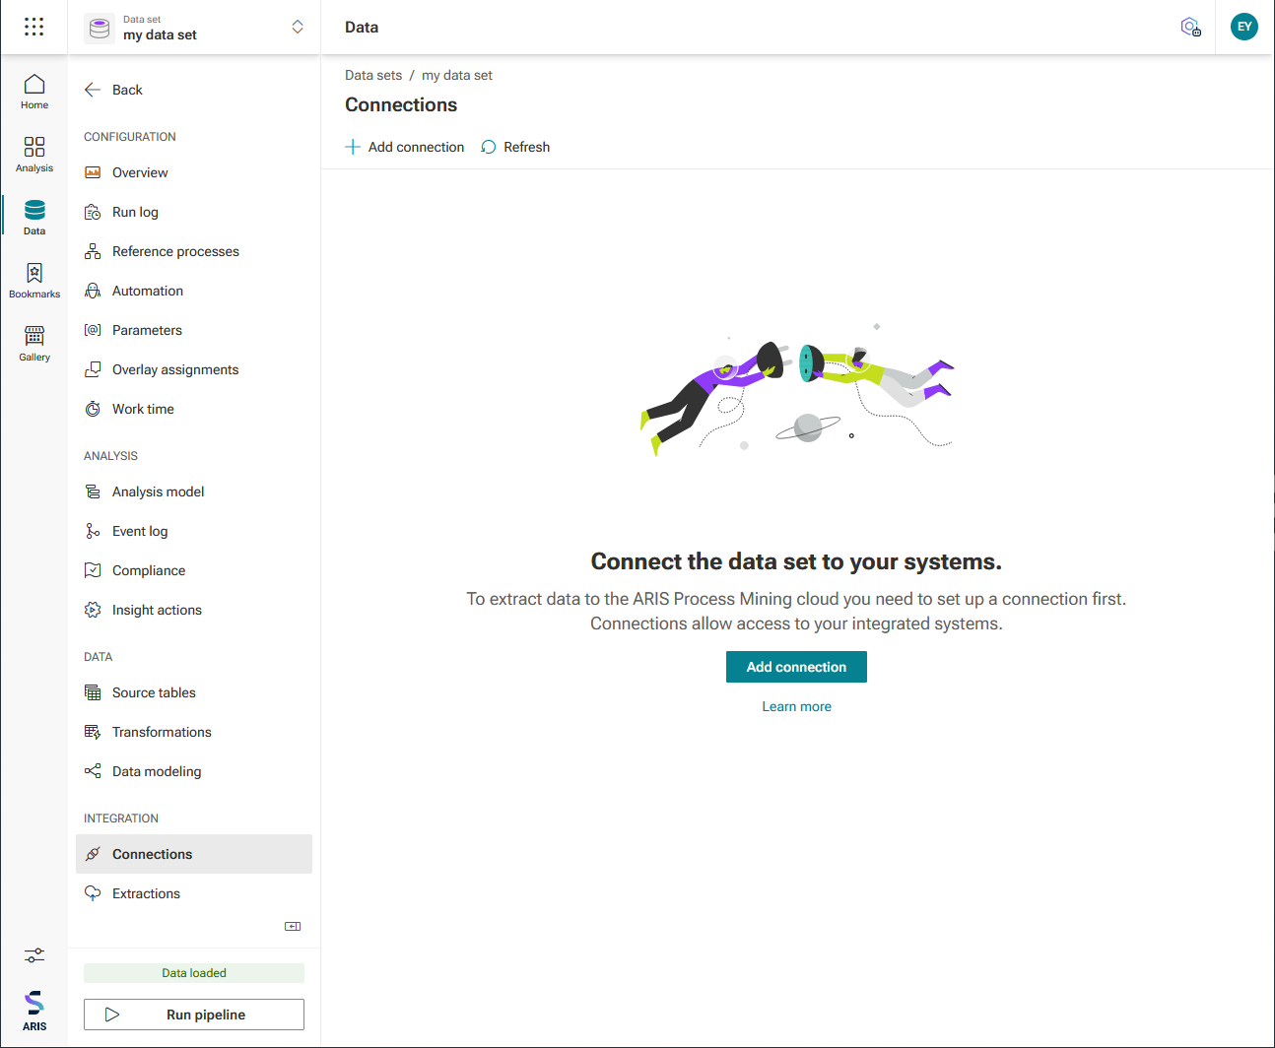Select Connections in Integration section
This screenshot has width=1275, height=1048.
[x=194, y=854]
